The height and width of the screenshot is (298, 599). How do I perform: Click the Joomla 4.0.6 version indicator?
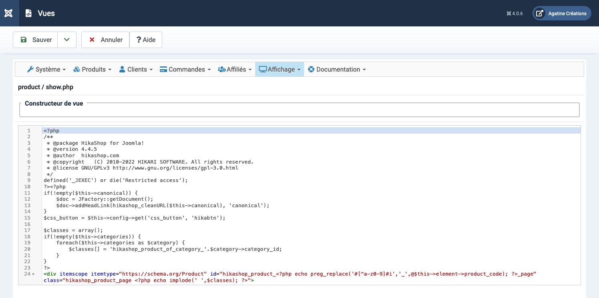tap(515, 13)
